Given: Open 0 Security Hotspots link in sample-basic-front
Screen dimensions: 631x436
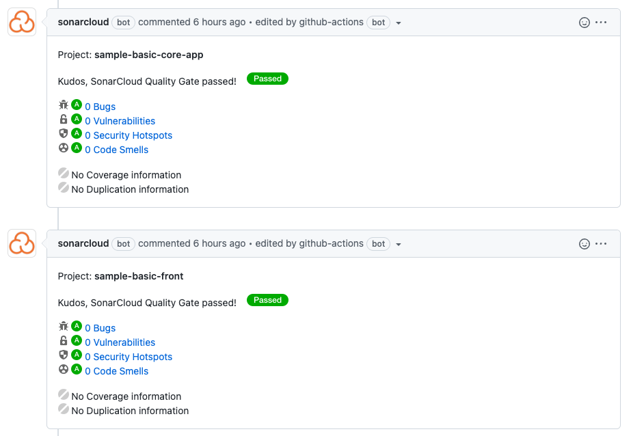Looking at the screenshot, I should coord(129,357).
